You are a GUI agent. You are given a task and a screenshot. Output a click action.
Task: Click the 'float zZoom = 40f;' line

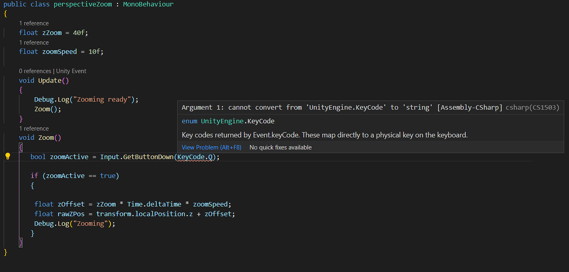tap(54, 33)
